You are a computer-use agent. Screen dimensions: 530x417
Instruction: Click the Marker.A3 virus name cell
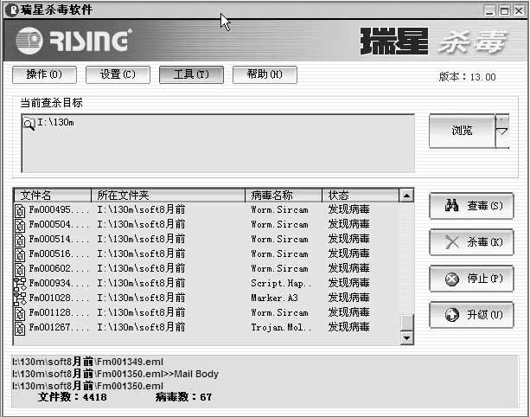(274, 298)
